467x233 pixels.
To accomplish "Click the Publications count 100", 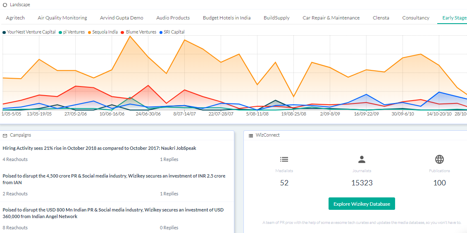I will (x=440, y=183).
